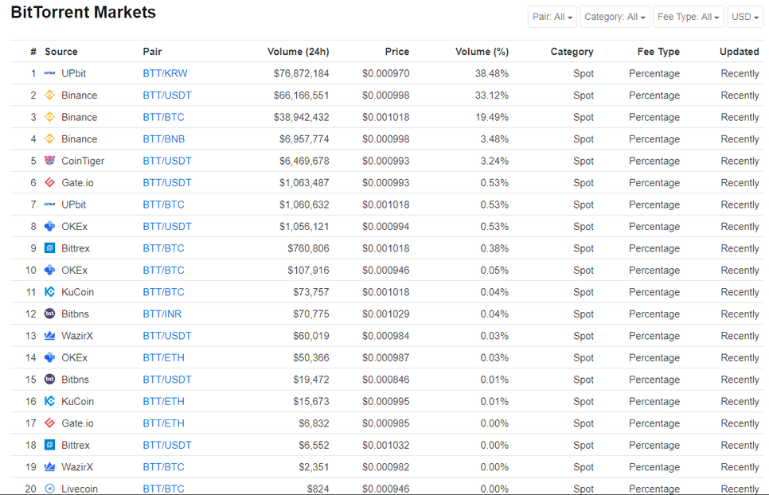
Task: Click the Binance logo in row 2
Action: point(49,95)
